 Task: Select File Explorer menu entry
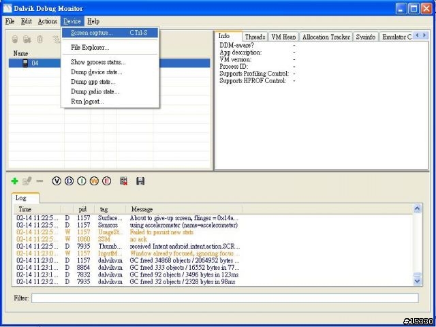[110, 48]
